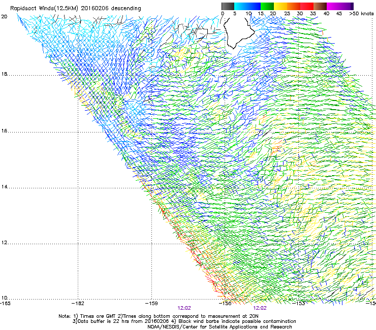Click the latitude axis label '16'
Viewport: 376px width, 330px height.
tap(4, 131)
